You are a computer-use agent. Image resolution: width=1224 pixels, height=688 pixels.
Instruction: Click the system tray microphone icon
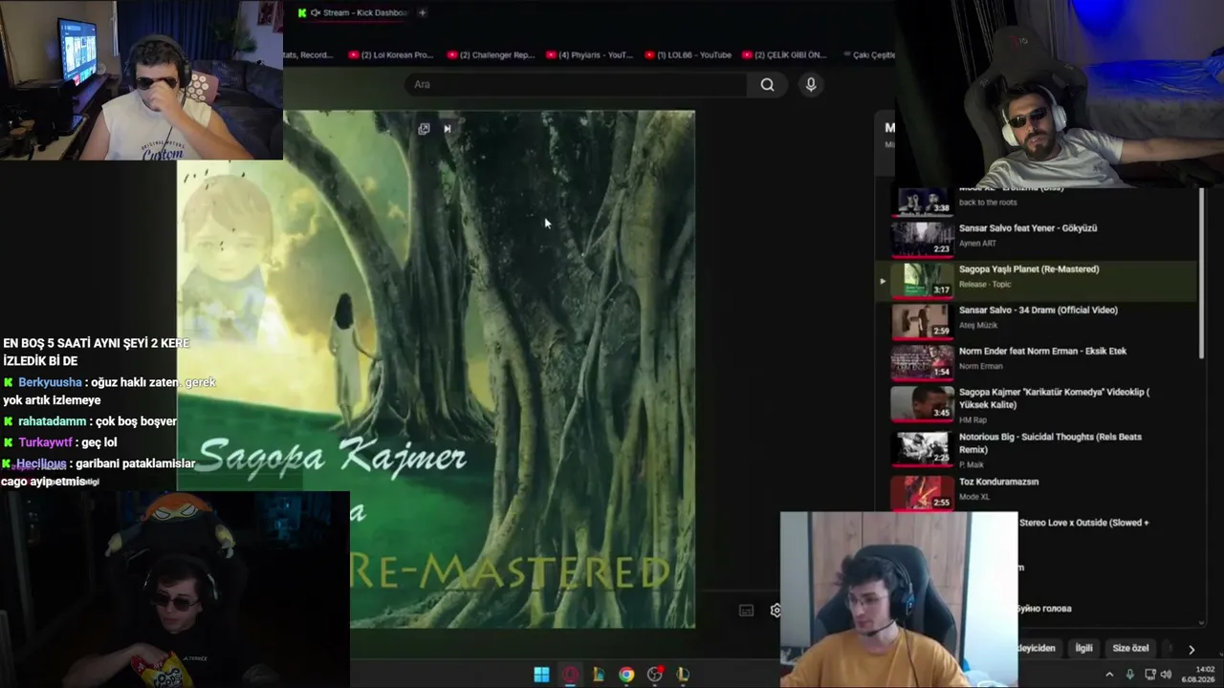(1129, 675)
